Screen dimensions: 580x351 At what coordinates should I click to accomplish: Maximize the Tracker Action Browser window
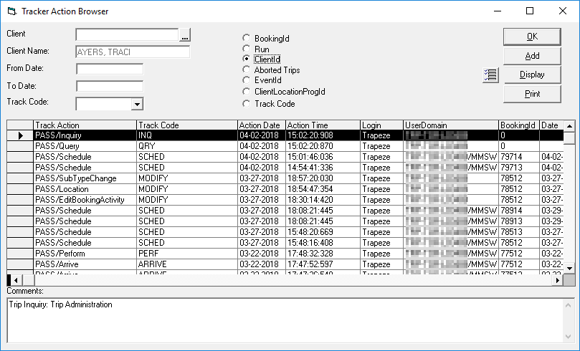tap(530, 11)
